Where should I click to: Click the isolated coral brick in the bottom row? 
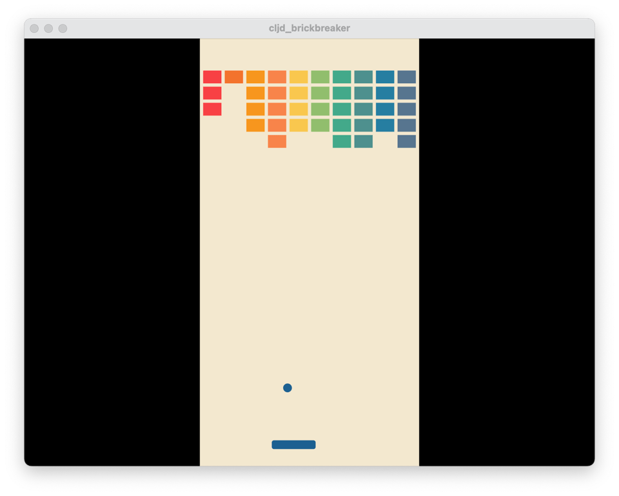tap(277, 141)
